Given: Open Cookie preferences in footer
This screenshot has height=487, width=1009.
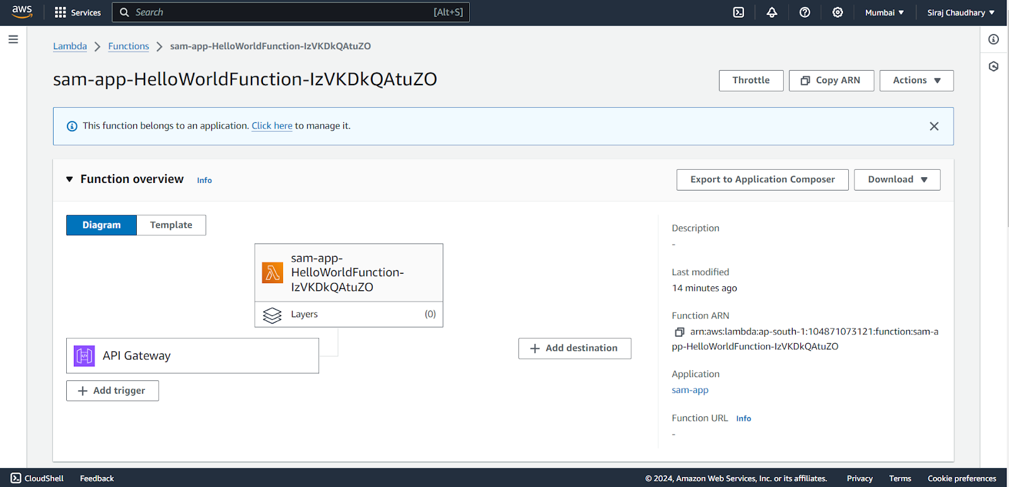Looking at the screenshot, I should pyautogui.click(x=962, y=478).
